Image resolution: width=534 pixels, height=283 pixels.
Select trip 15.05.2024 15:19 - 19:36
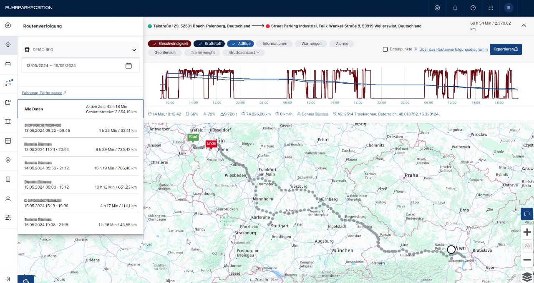[81, 203]
